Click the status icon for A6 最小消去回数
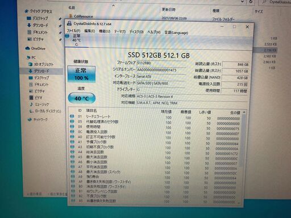Viewport: 291px width, 218px height. coord(72,162)
